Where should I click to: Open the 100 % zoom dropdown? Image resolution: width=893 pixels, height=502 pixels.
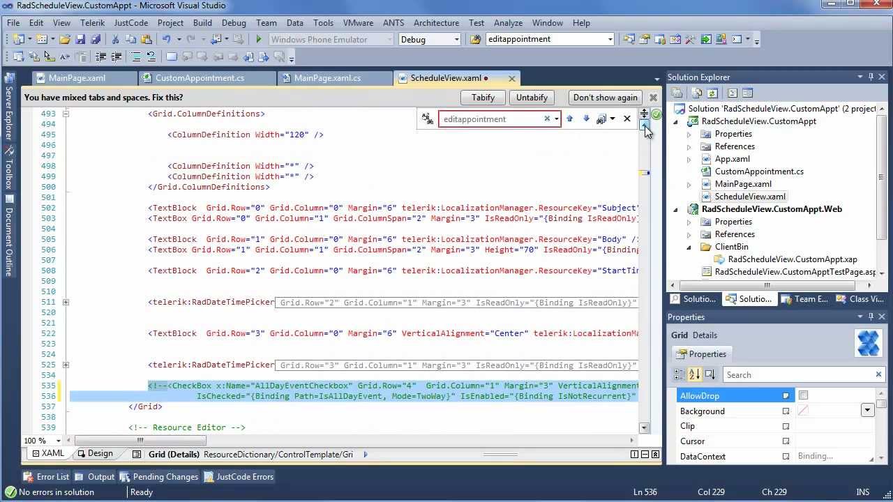[58, 441]
